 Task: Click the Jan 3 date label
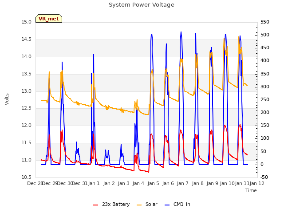(x=124, y=183)
